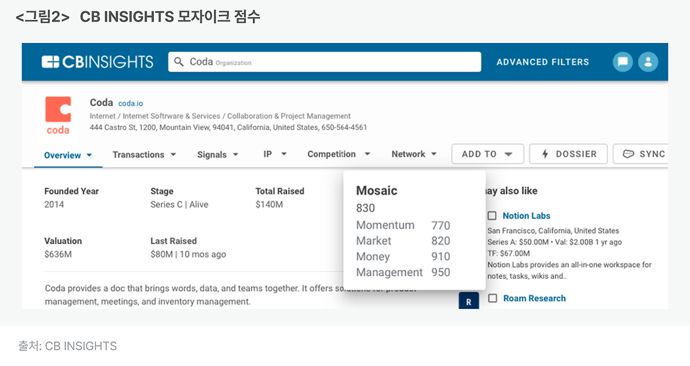
Task: Open the chat messages icon
Action: click(x=623, y=62)
